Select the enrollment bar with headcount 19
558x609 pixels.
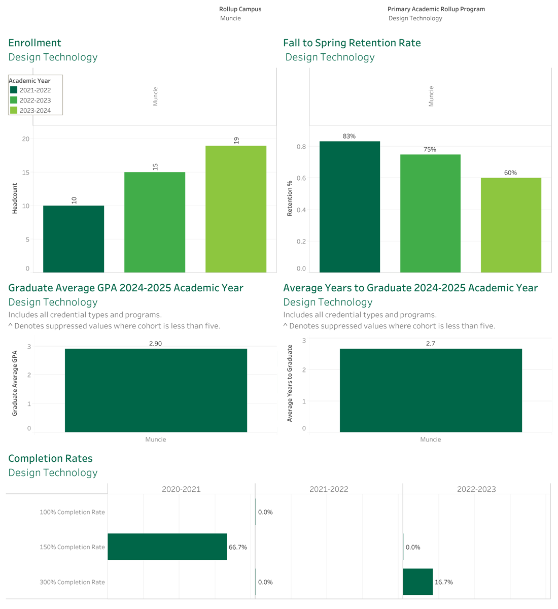click(x=236, y=209)
